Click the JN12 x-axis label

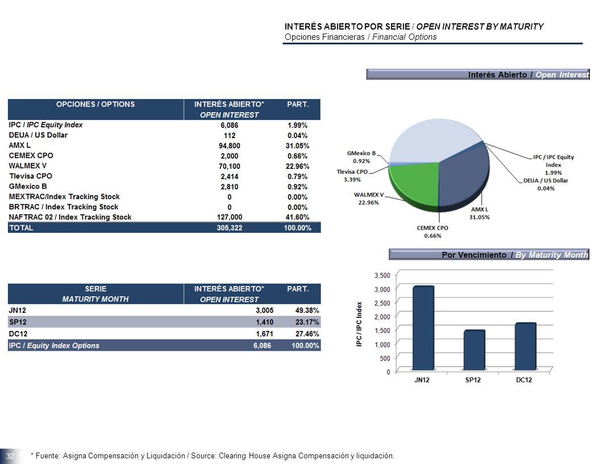click(422, 380)
